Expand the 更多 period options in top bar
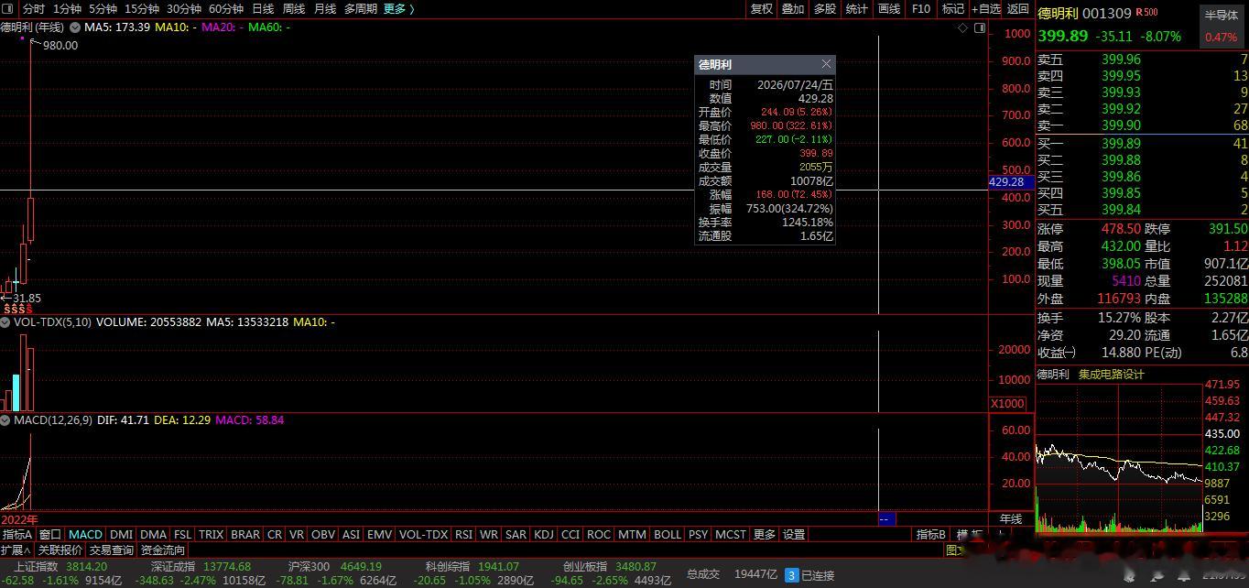The image size is (1249, 588). pyautogui.click(x=399, y=9)
